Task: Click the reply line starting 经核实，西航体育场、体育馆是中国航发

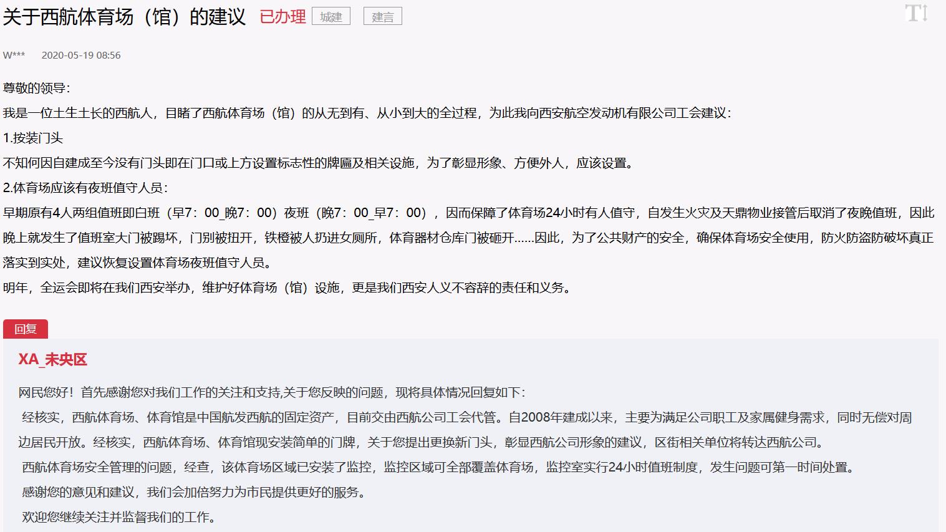Action: [467, 417]
